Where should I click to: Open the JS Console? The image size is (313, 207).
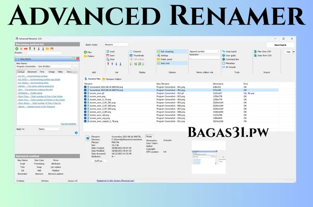229,67
